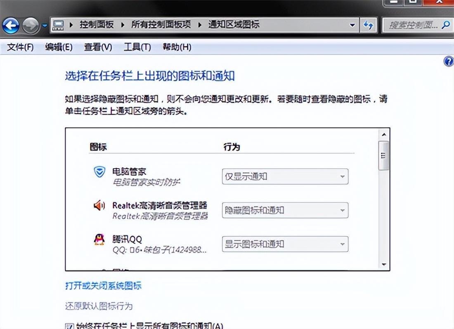Expand arrow after 所有控制面板项 breadcrumb

[x=200, y=25]
